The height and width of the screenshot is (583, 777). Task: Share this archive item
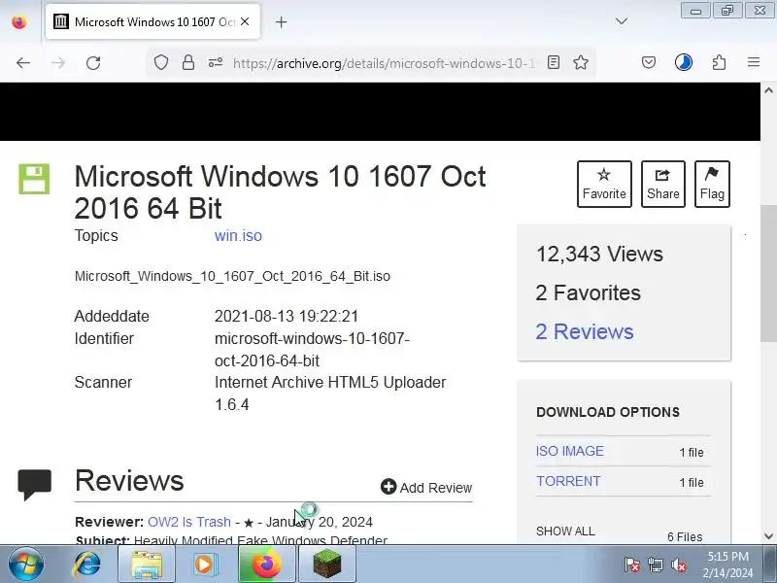coord(663,184)
